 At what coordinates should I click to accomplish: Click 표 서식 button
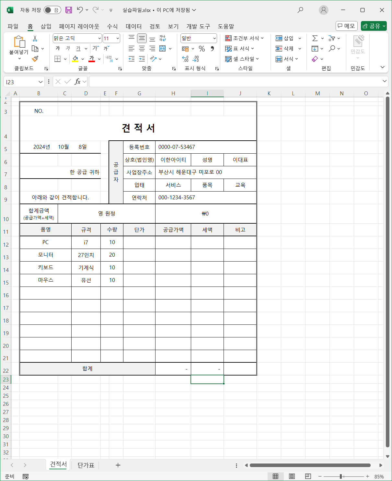tap(240, 49)
